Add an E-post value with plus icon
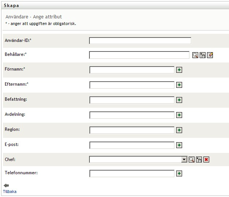The height and width of the screenshot is (197, 229). 179,145
